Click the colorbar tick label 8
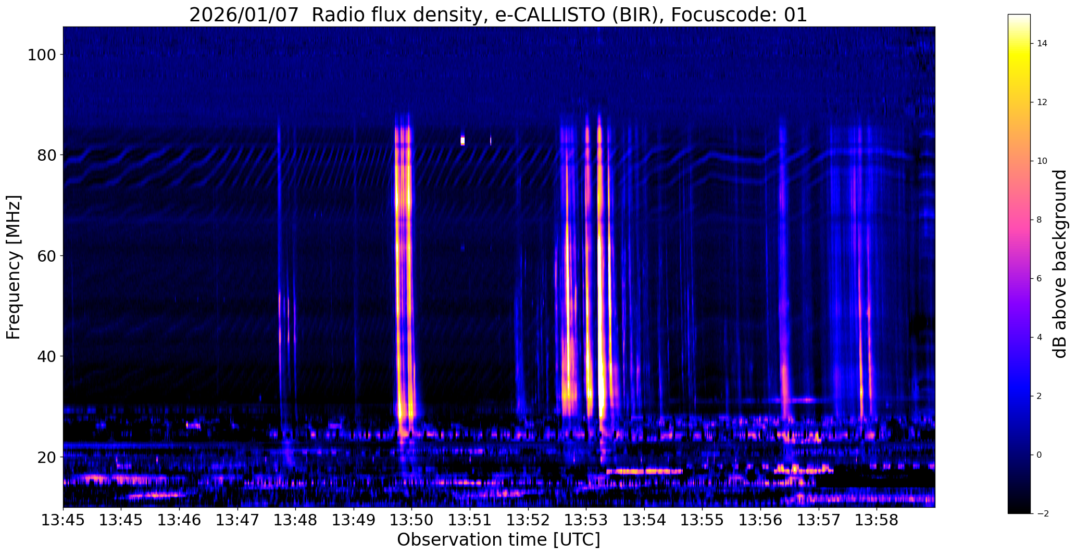Screen dimensions: 1076x555 tap(1040, 220)
